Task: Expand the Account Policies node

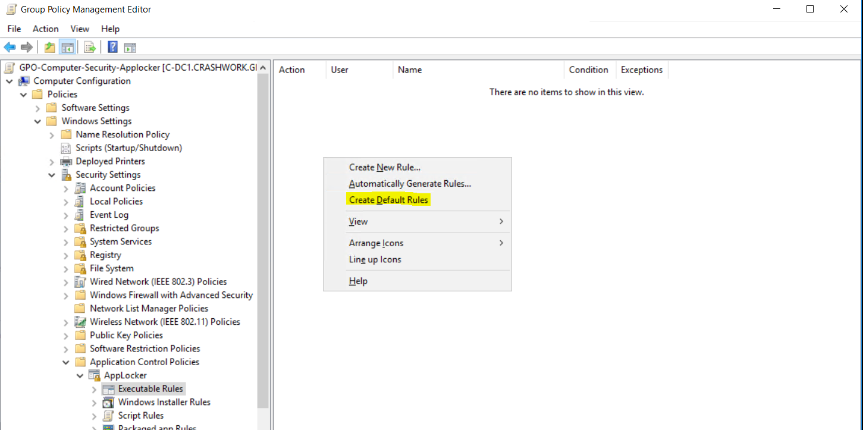Action: [66, 188]
